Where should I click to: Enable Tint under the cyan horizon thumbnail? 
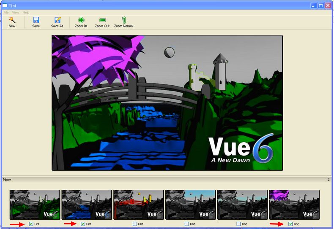point(238,224)
